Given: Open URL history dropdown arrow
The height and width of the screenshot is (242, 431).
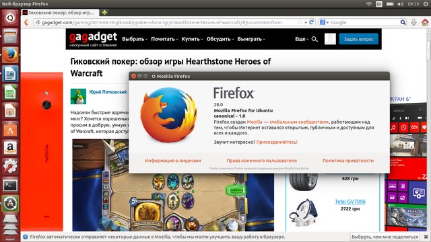Looking at the screenshot, I should [306, 22].
